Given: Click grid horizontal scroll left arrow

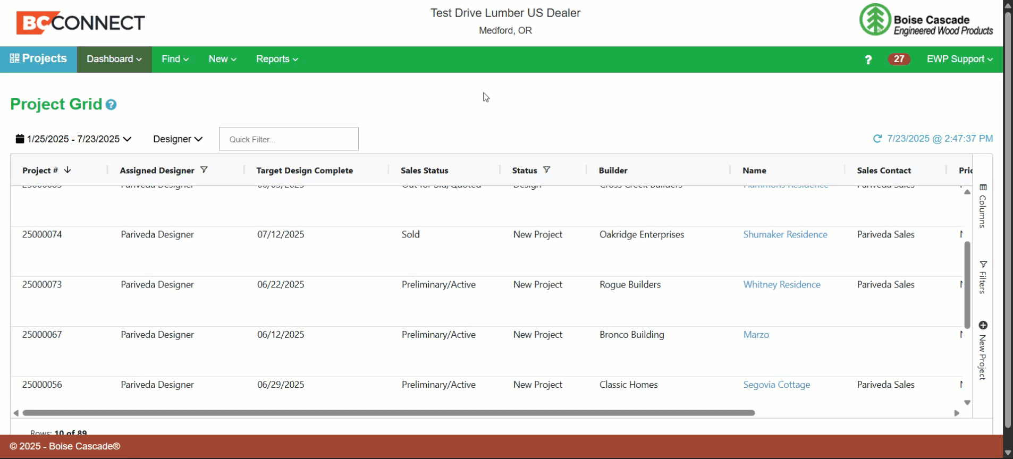Looking at the screenshot, I should pos(16,413).
